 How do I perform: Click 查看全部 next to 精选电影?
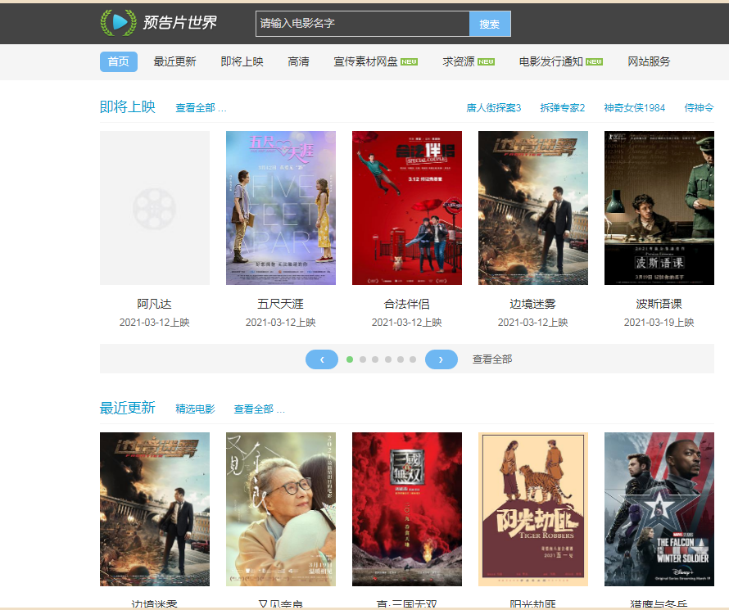coord(259,409)
